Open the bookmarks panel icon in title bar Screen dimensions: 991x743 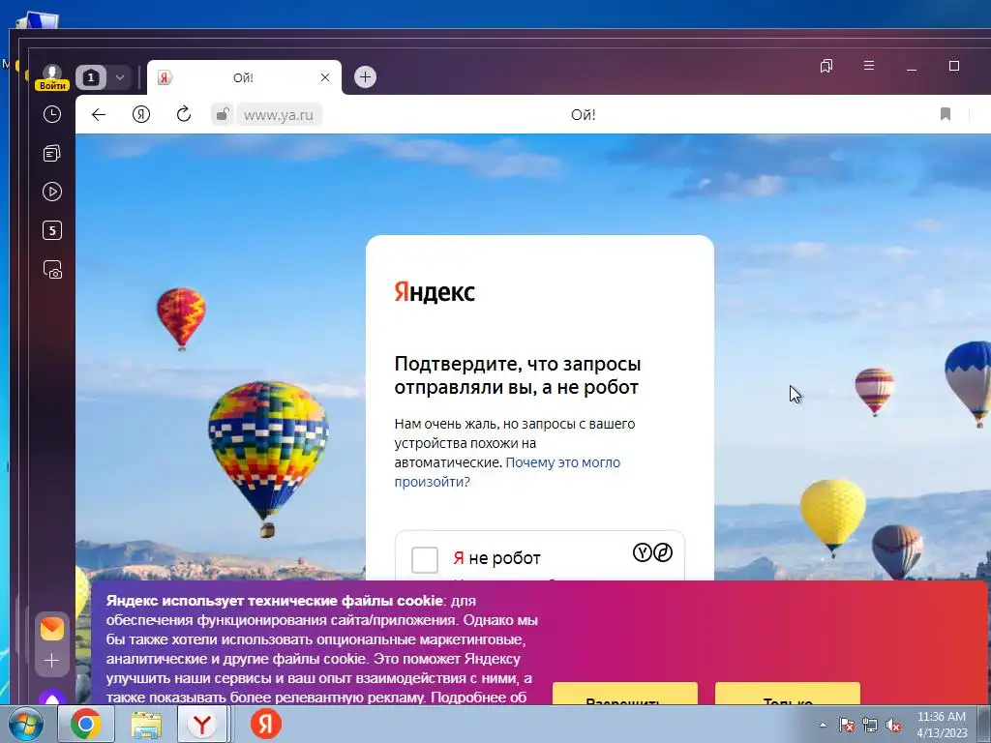point(826,66)
